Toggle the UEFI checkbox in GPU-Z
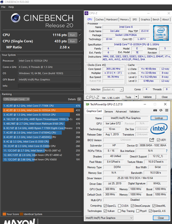Image resolution: width=172 pixels, height=224 pixels. (158, 140)
